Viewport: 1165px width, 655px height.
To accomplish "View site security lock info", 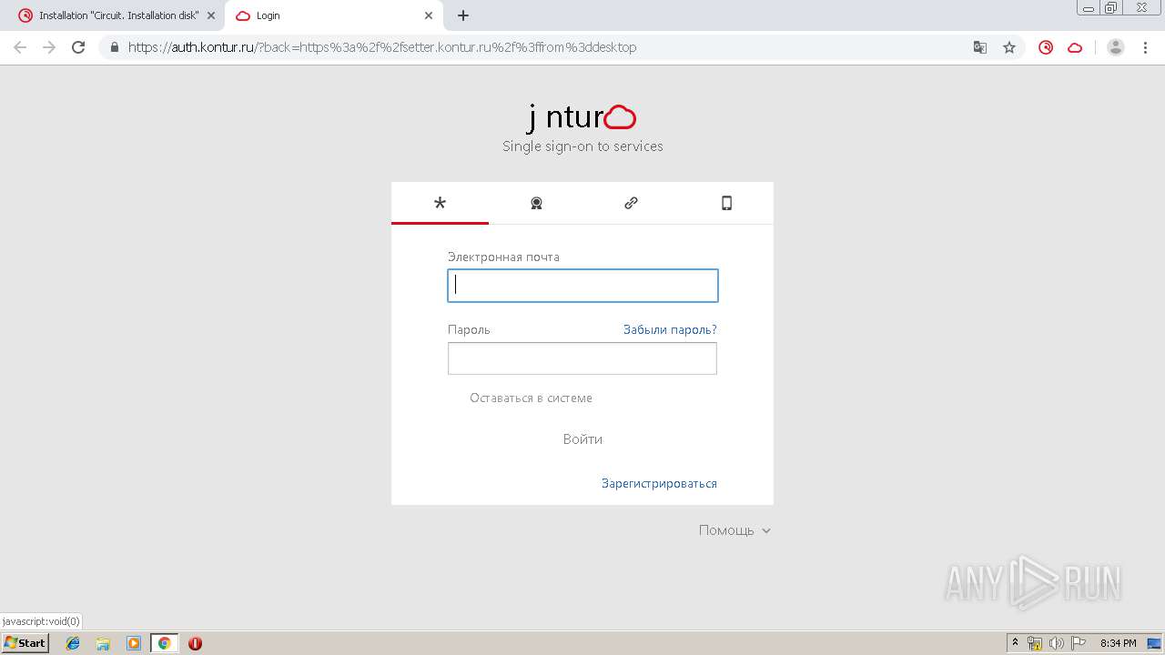I will pos(115,47).
